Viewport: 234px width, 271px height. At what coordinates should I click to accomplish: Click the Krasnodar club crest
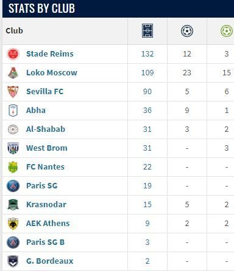pos(13,205)
